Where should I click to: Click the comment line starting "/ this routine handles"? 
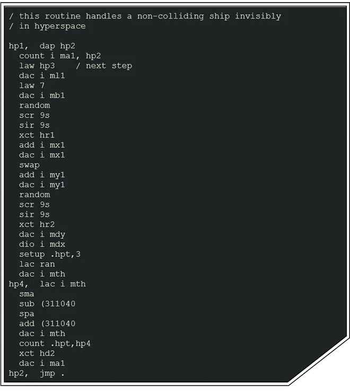145,16
